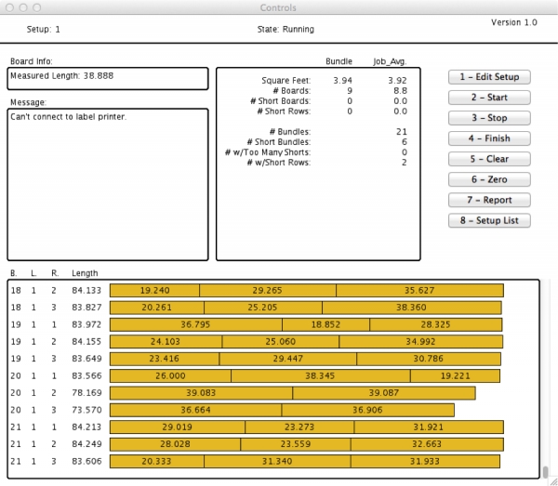This screenshot has width=558, height=486.
Task: Open the '7 – Report' button
Action: (489, 200)
